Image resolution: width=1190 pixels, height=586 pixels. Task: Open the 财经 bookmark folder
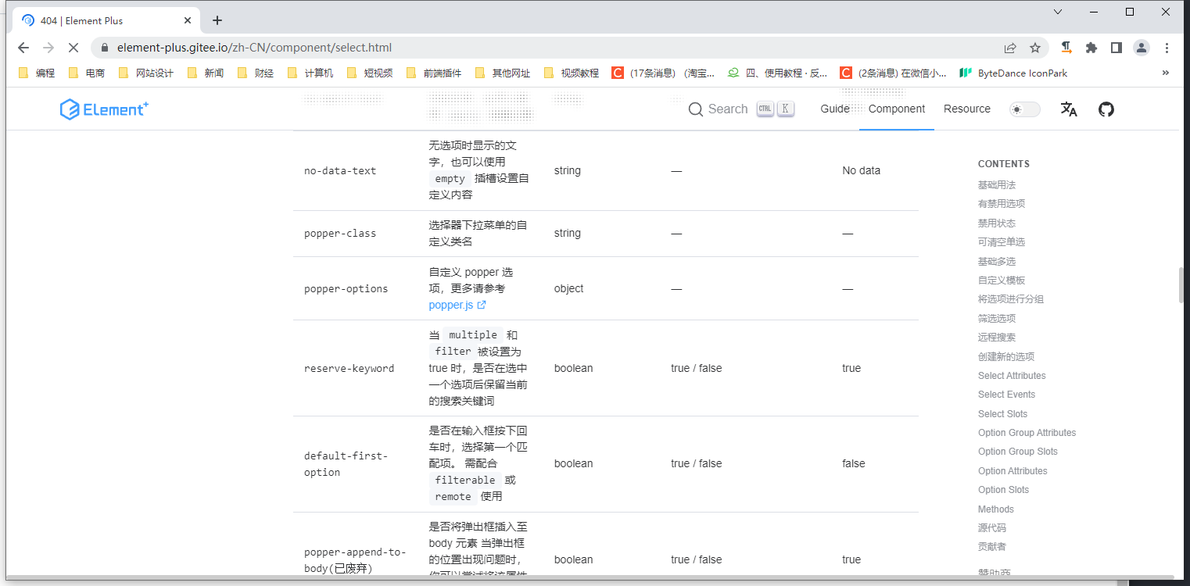click(256, 73)
